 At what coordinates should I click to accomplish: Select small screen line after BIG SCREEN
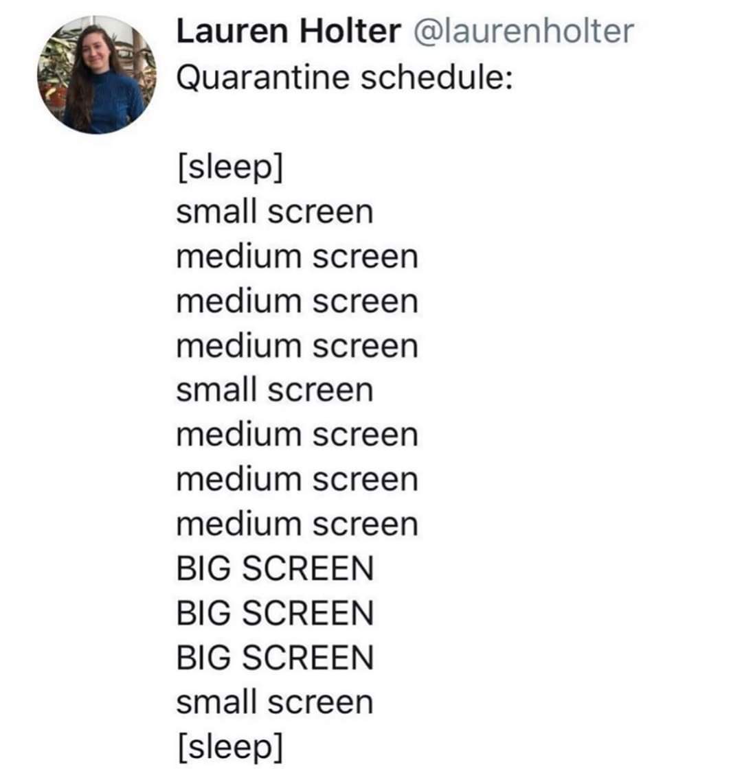tap(275, 702)
